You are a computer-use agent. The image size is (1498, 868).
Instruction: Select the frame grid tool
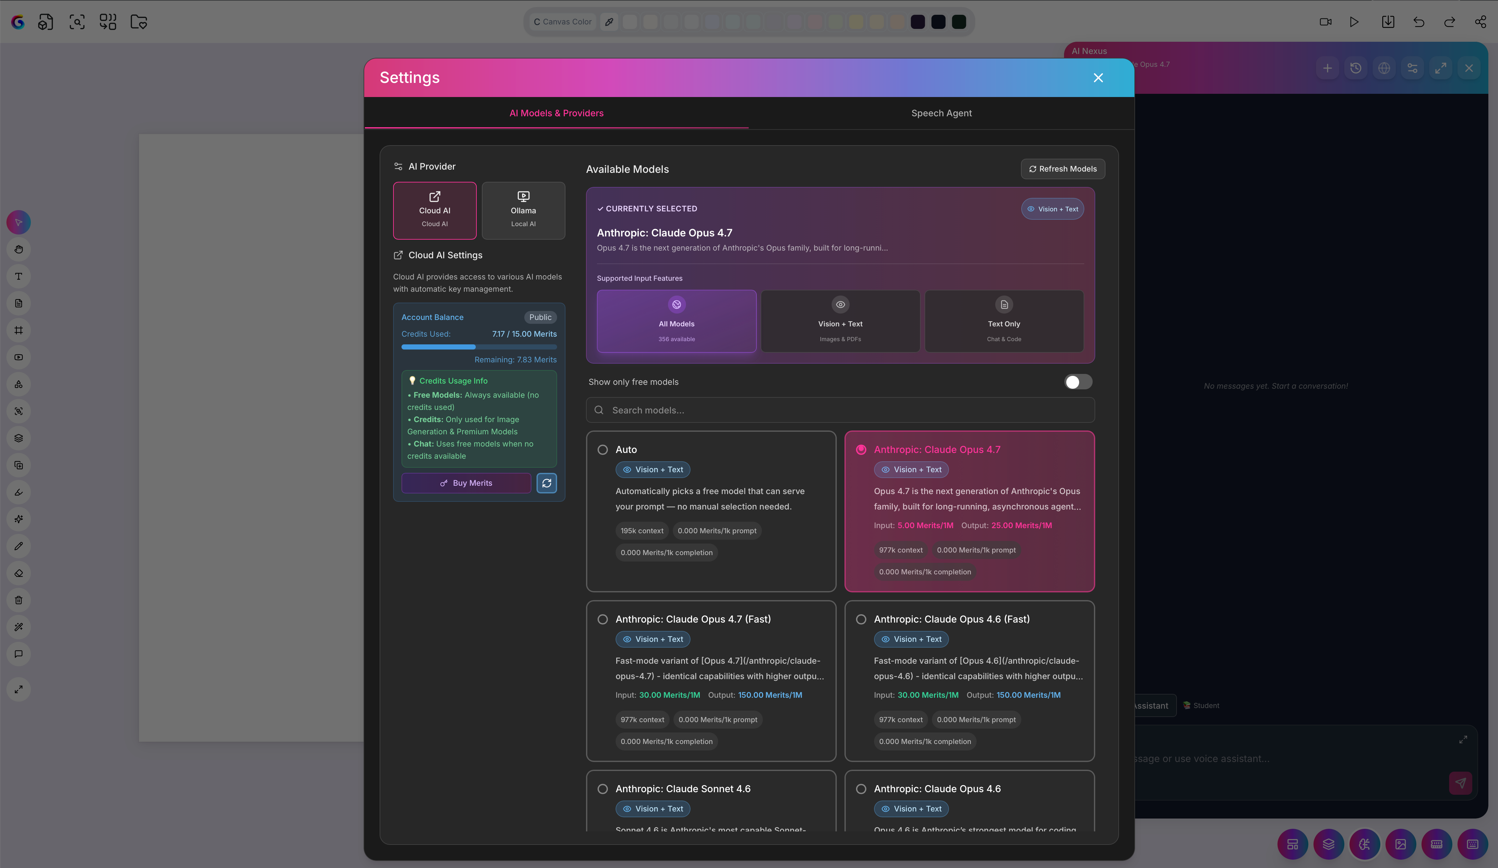[18, 330]
